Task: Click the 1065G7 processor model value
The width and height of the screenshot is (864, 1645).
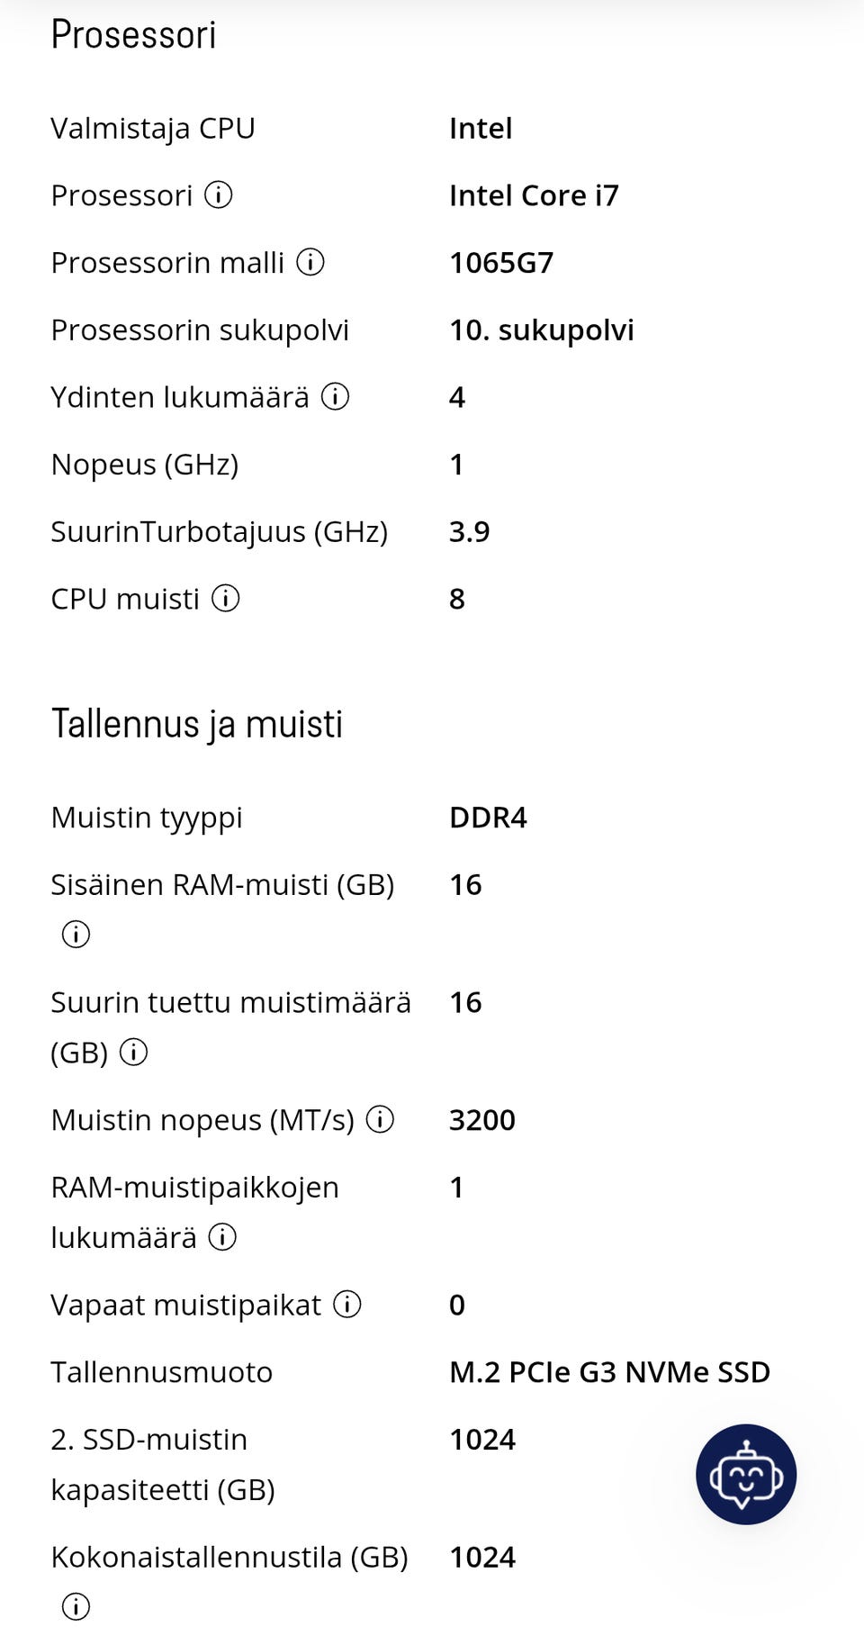Action: coord(501,263)
